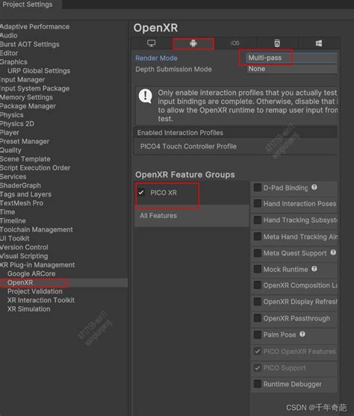
Task: Open the Render Mode dropdown showing Multi-pass
Action: tap(292, 58)
